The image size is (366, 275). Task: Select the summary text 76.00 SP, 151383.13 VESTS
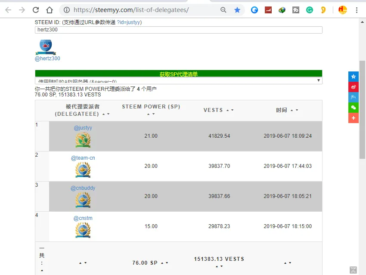point(68,95)
